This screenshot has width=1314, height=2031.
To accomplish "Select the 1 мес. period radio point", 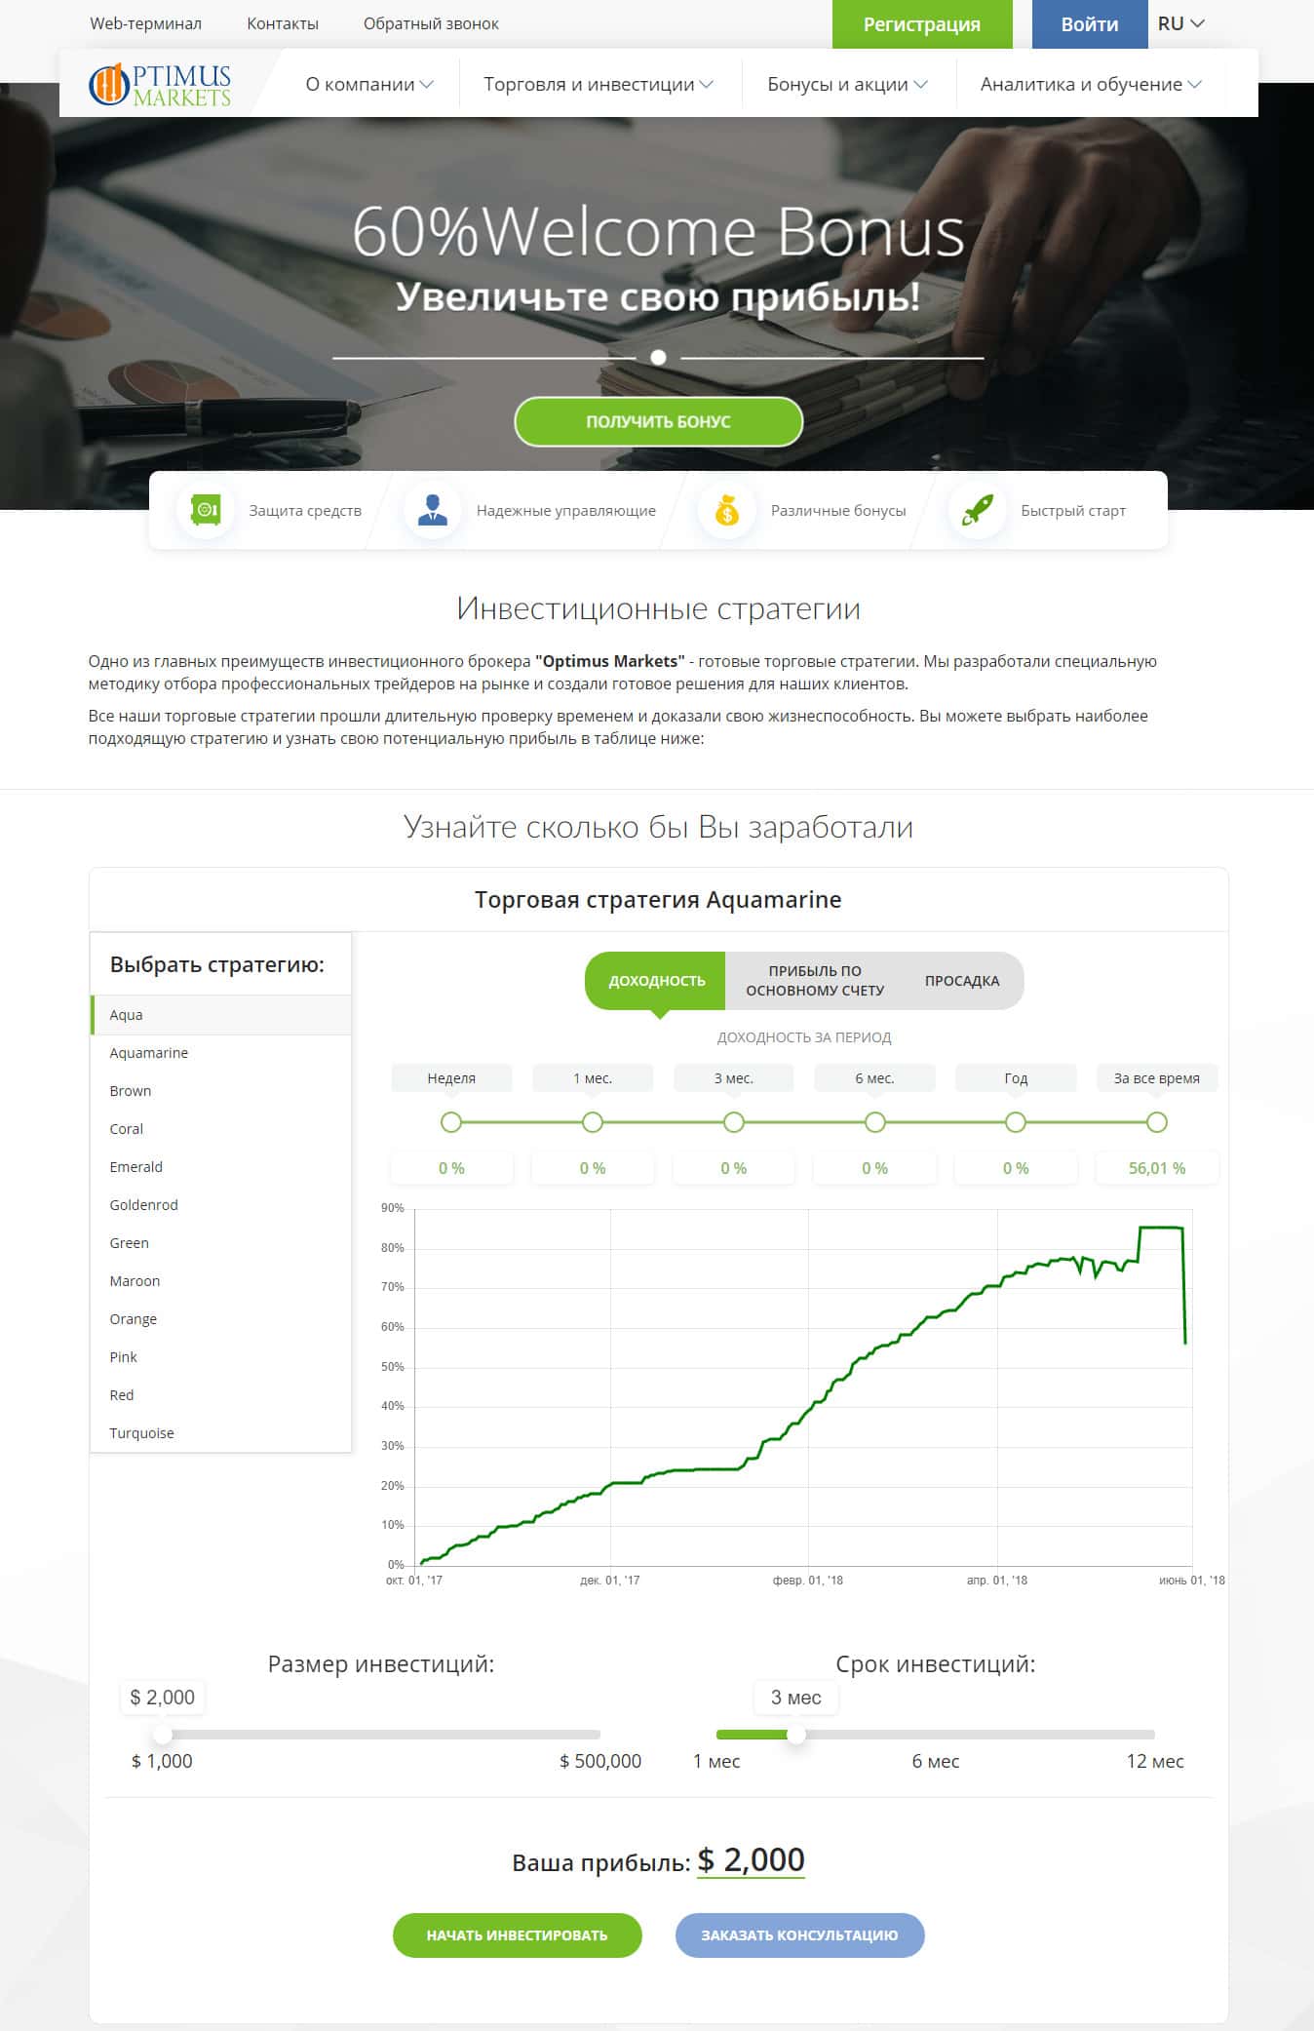I will (593, 1122).
